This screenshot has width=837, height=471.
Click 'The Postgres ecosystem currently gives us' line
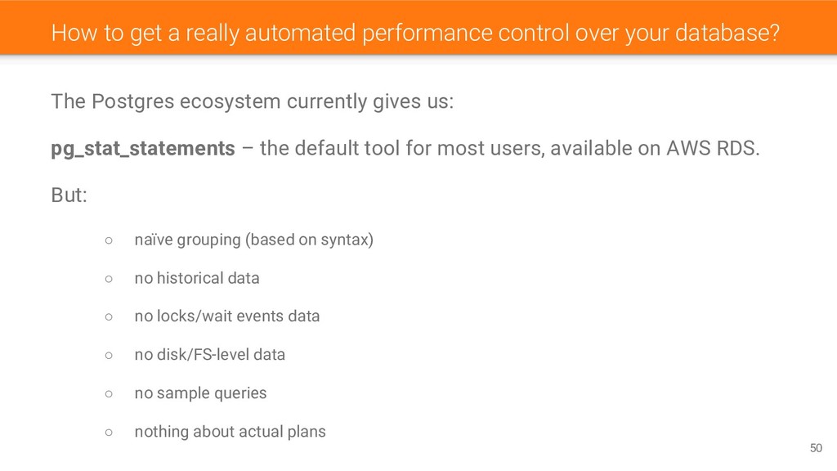252,101
